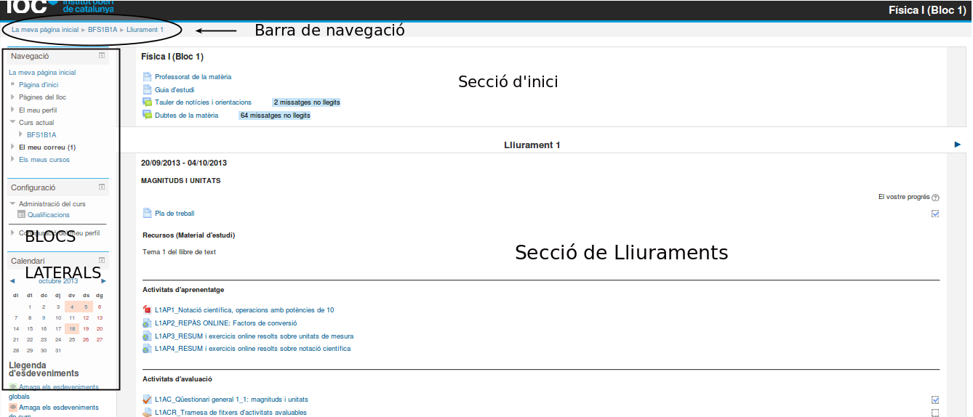Open Tauler de notícies i orientacions forum
The height and width of the screenshot is (417, 973).
[x=203, y=102]
